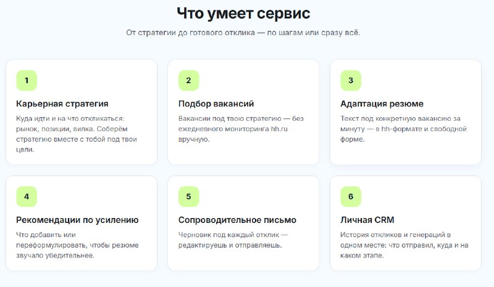This screenshot has width=494, height=287.
Task: Click the description mentioning hh-формате
Action: (403, 129)
